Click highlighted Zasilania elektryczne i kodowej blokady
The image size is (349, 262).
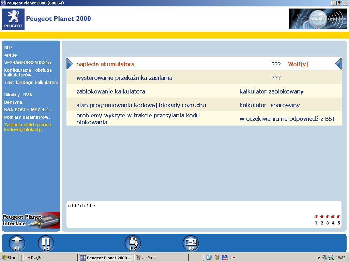28,127
